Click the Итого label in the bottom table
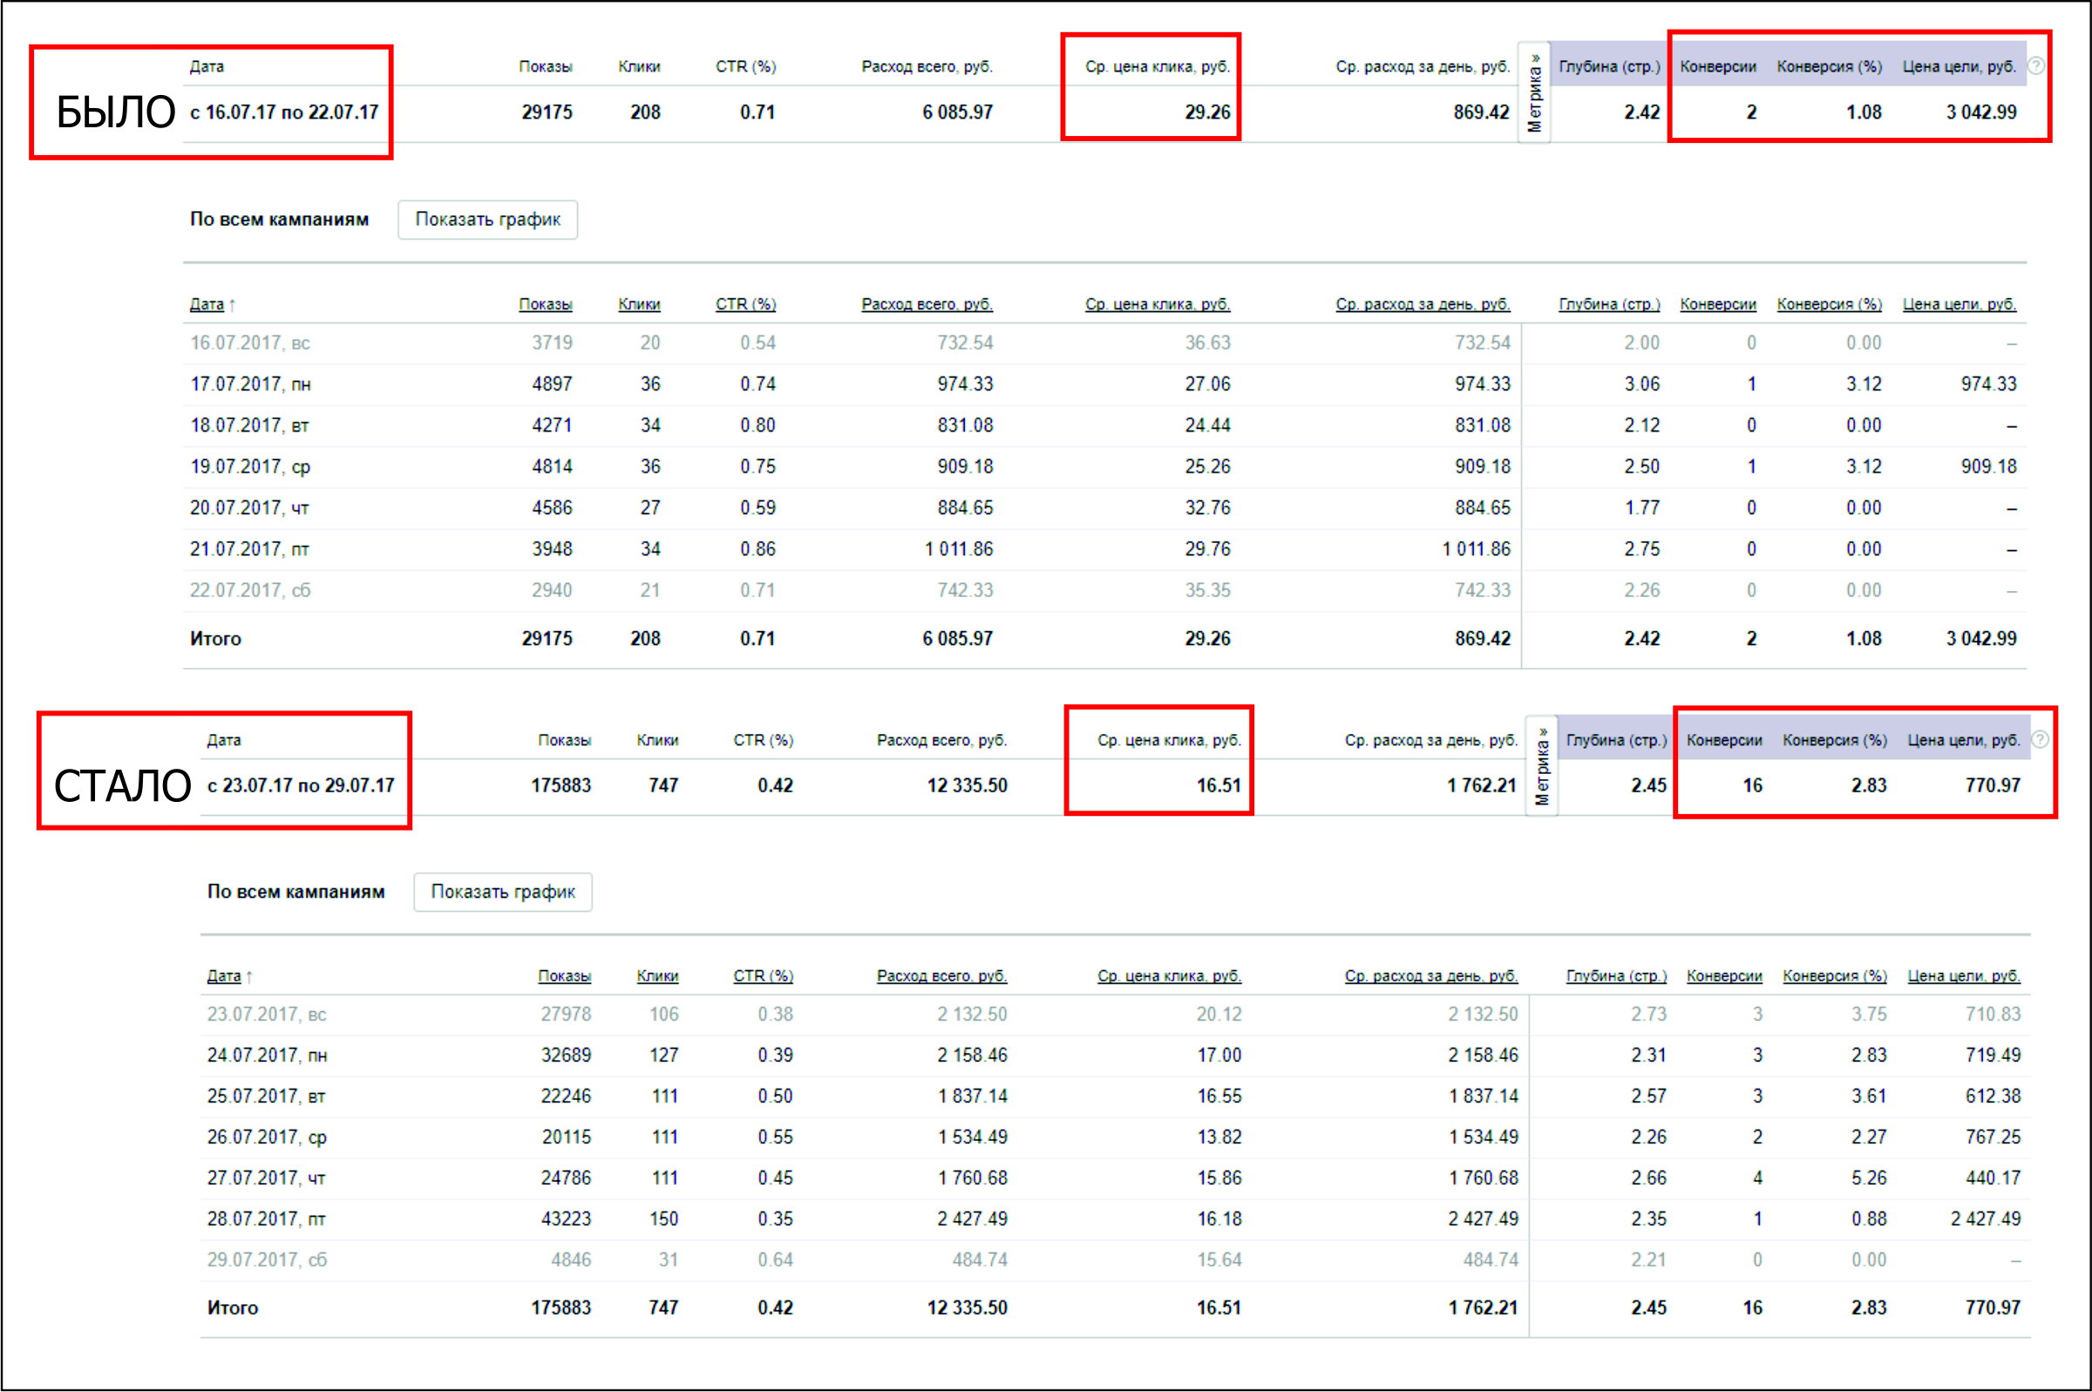This screenshot has height=1392, width=2092. pos(233,1307)
